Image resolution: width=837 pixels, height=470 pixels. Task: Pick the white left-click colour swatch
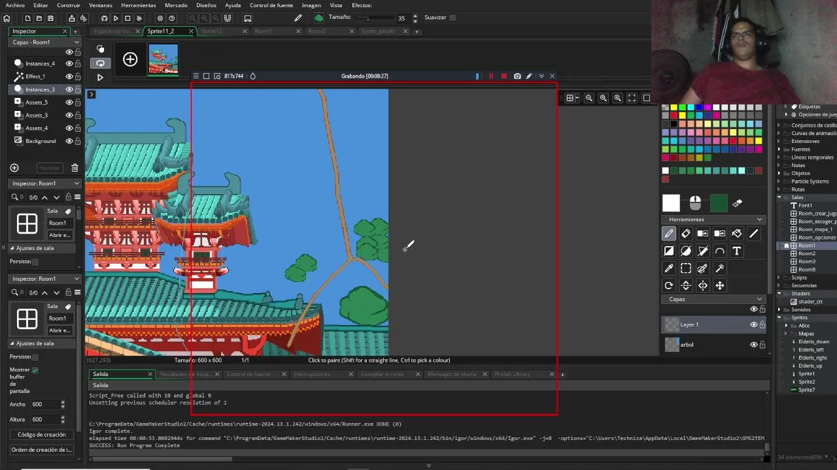[x=671, y=204]
